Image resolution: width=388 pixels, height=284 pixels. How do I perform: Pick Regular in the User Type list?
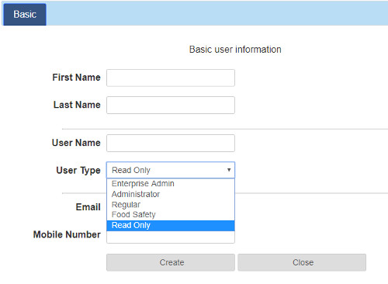pyautogui.click(x=171, y=204)
